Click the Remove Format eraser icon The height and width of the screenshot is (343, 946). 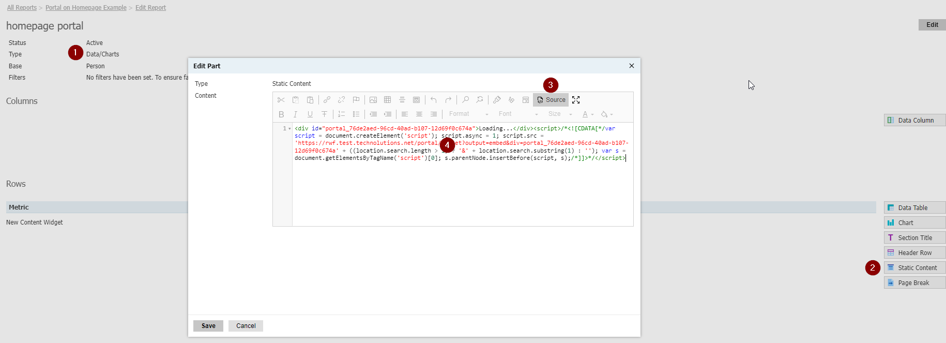[511, 100]
